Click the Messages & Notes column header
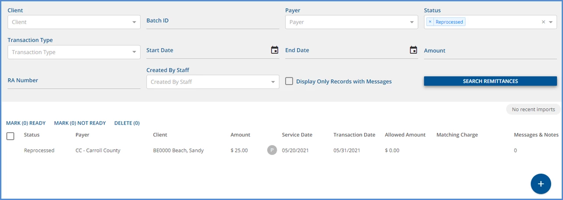The height and width of the screenshot is (200, 563). (x=536, y=135)
